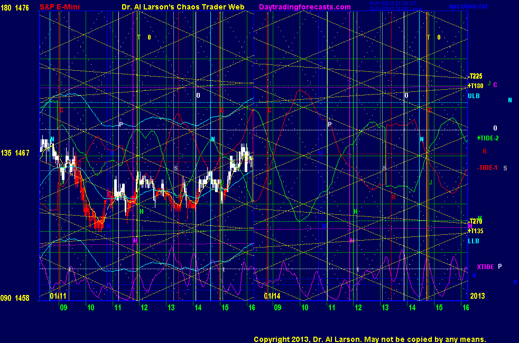Click the -T225 level label

pyautogui.click(x=475, y=77)
